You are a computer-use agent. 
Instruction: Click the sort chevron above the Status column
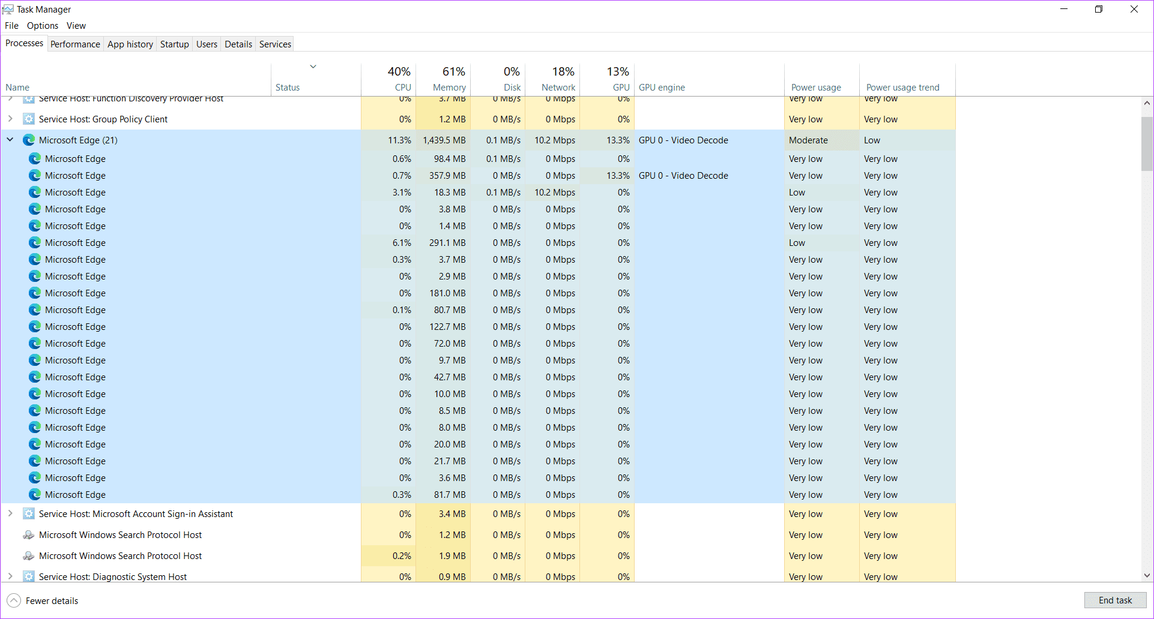(x=313, y=67)
